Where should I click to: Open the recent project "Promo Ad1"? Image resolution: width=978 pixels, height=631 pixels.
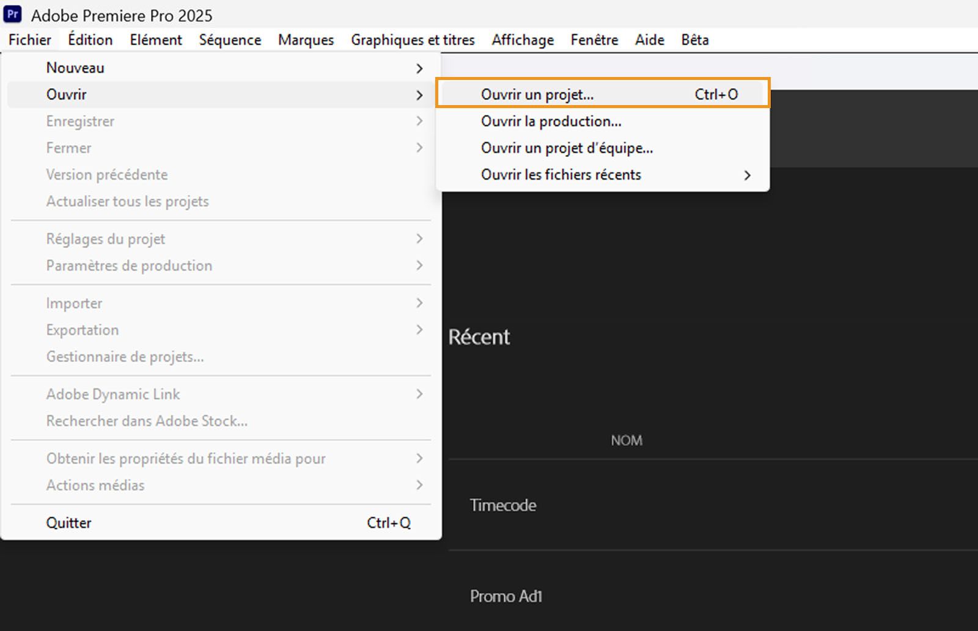pos(506,596)
